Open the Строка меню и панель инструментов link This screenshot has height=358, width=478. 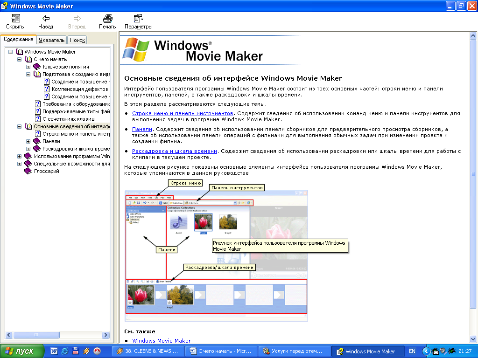coord(183,113)
